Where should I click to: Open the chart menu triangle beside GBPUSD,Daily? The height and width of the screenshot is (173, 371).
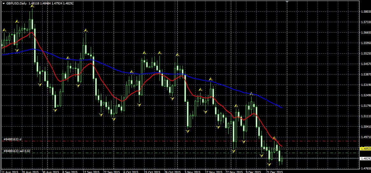tap(3, 3)
